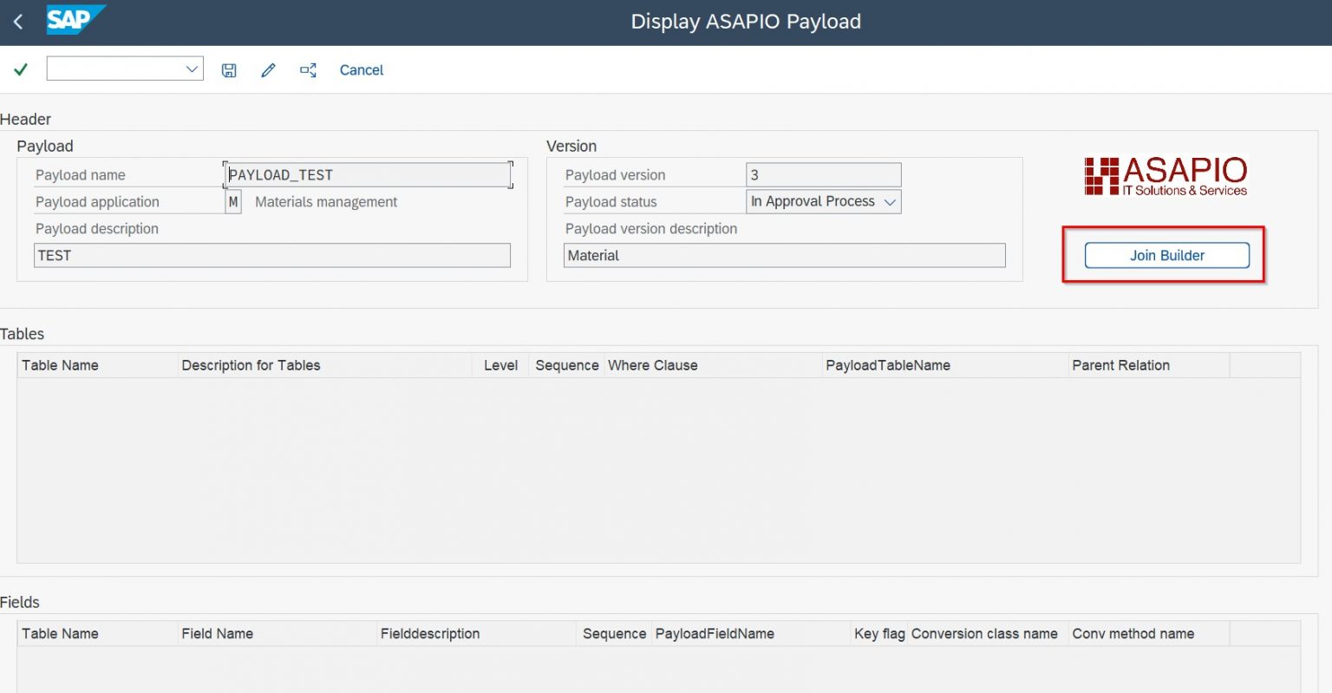Click the Material version description field
This screenshot has height=693, width=1332.
[x=783, y=254]
